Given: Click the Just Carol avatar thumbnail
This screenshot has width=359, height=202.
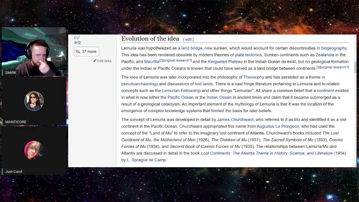Looking at the screenshot, I should coord(34,150).
